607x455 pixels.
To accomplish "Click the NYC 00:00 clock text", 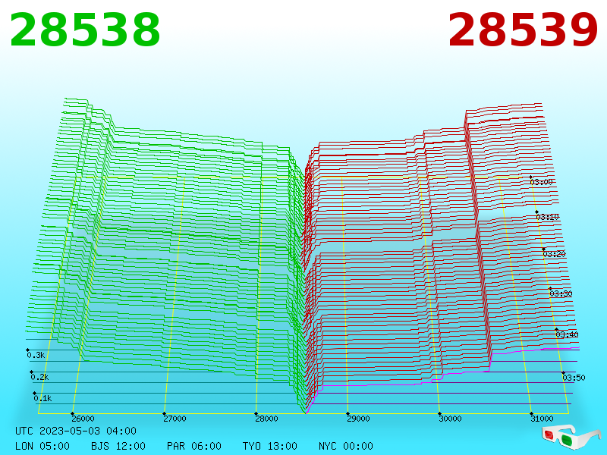I will (x=346, y=446).
